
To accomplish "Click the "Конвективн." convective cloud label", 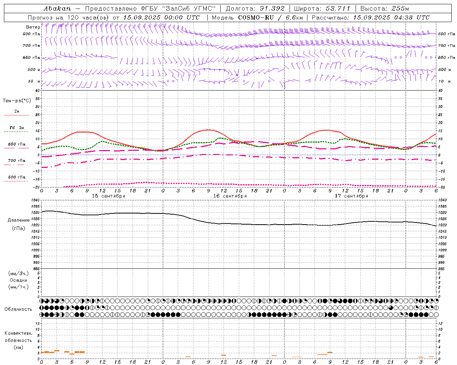I will click(x=18, y=333).
